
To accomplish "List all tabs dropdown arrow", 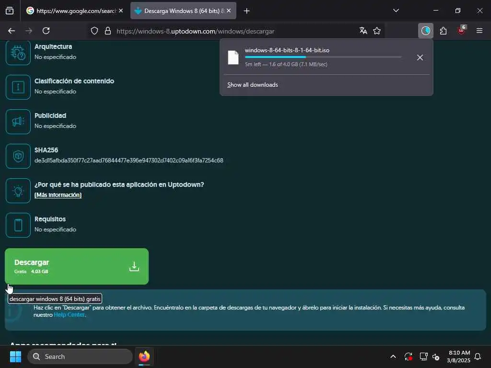I will [x=396, y=11].
